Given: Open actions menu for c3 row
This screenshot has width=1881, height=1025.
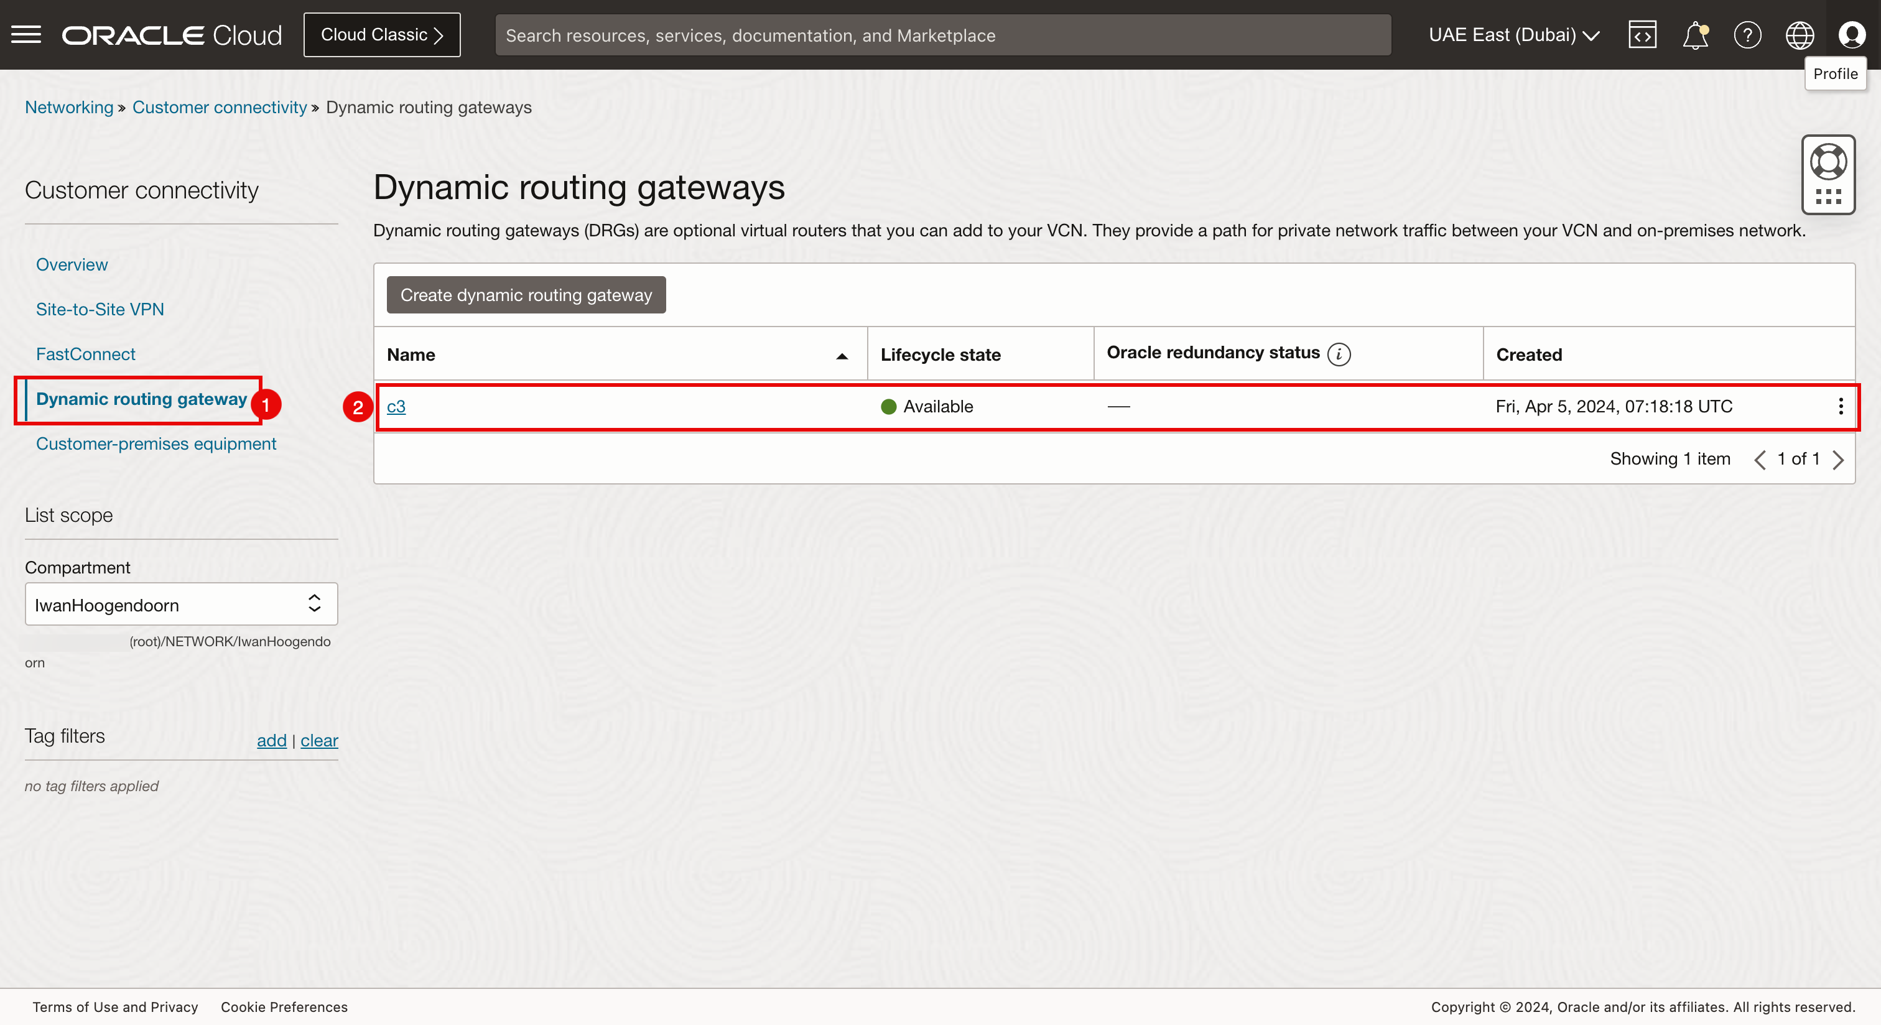Looking at the screenshot, I should click(1840, 407).
